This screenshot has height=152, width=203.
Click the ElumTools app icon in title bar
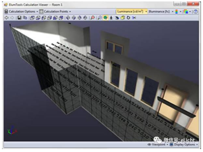(x=6, y=5)
